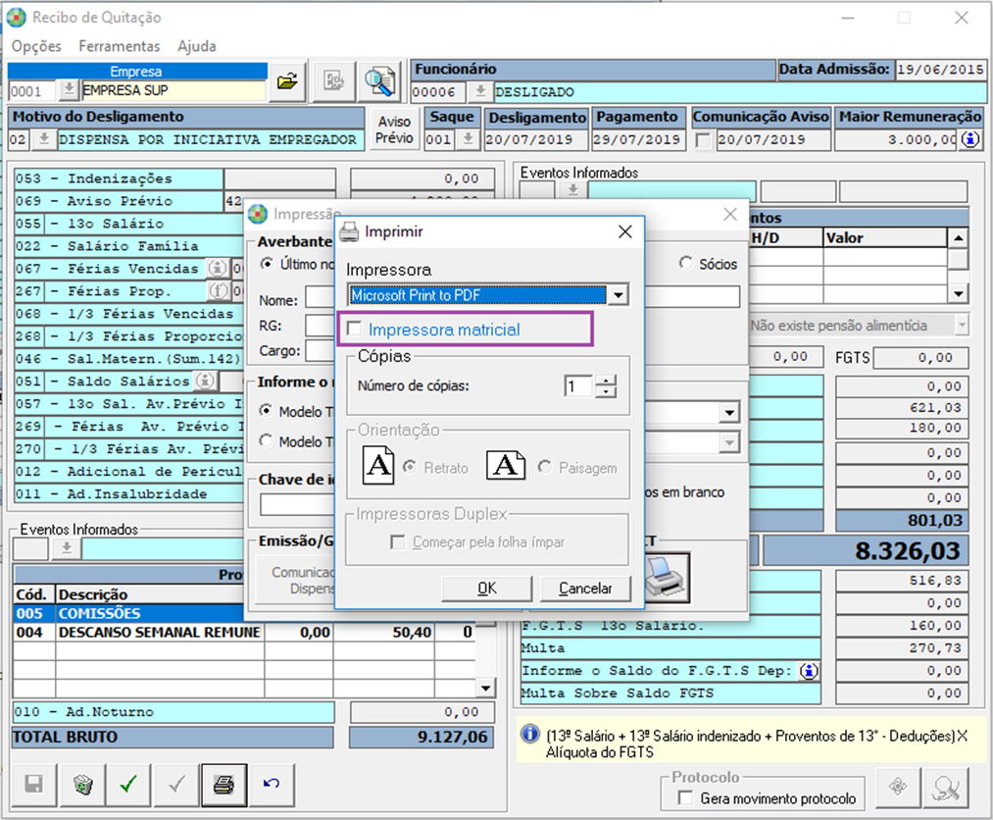
Task: Click the gear icon near Protocolo
Action: 897,788
